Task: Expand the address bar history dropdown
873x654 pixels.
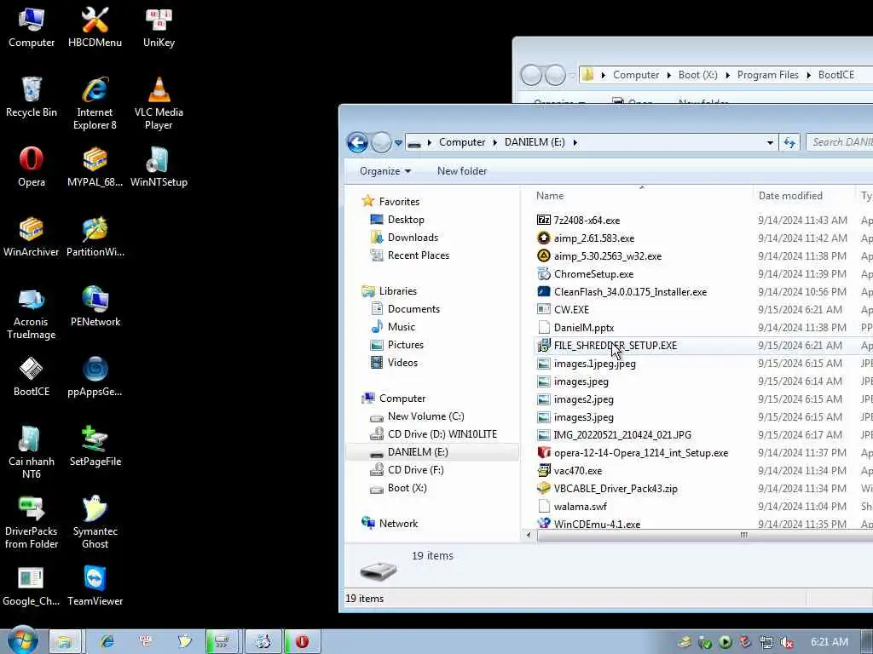Action: pos(770,142)
